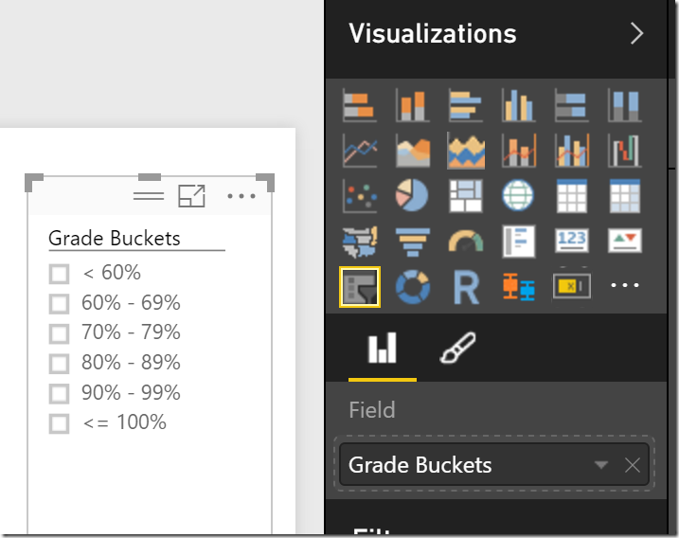Select the waterfall chart icon
Viewport: 679px width, 538px height.
click(625, 152)
